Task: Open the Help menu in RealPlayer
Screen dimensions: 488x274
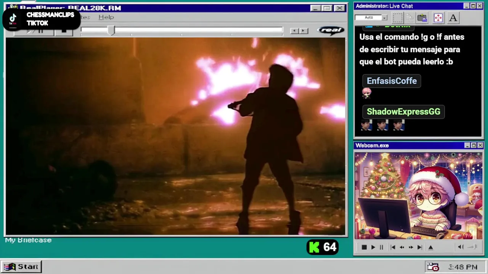Action: pos(106,17)
